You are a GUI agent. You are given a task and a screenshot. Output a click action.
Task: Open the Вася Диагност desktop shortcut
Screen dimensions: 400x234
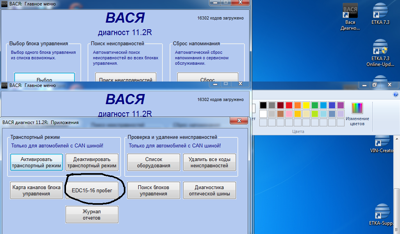pos(350,17)
